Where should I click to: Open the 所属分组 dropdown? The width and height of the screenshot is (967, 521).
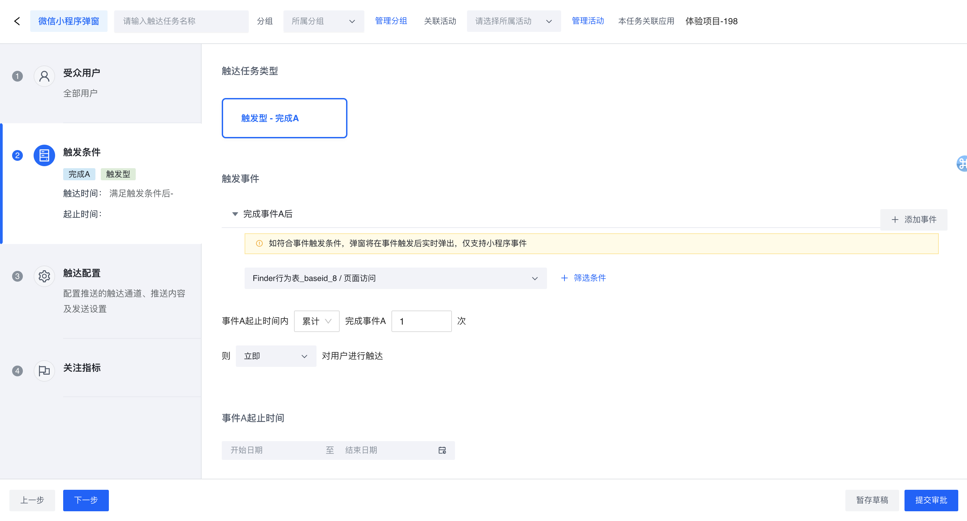(323, 21)
